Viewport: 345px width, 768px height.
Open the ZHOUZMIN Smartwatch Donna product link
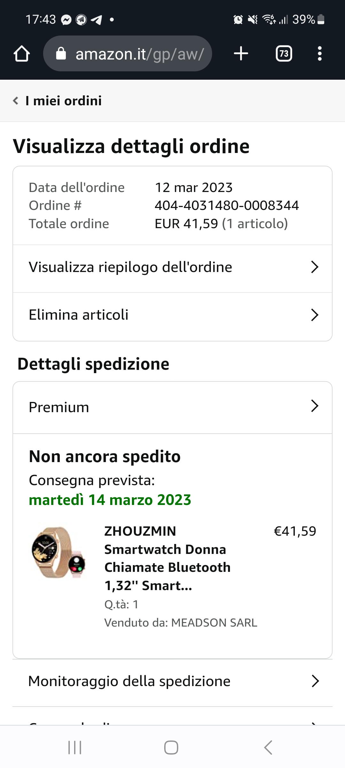(167, 558)
